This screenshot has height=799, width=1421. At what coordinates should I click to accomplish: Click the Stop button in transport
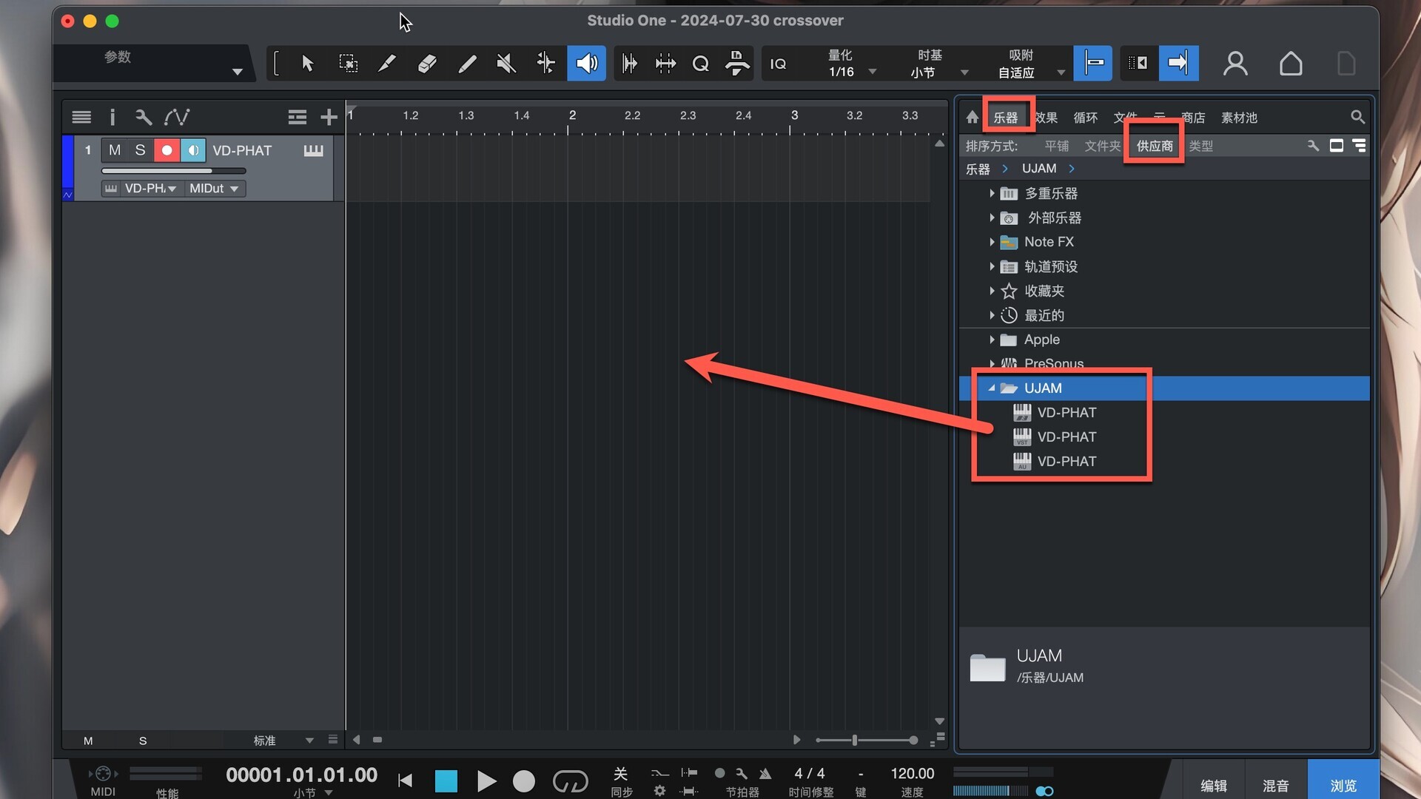pos(446,781)
